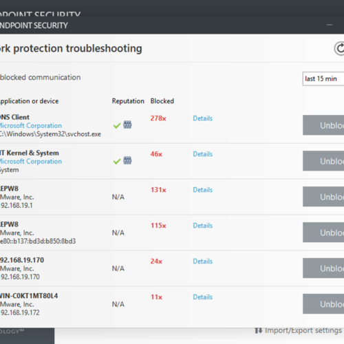Click the users reputation icon for NT Kernel & System
The height and width of the screenshot is (344, 344).
[127, 160]
